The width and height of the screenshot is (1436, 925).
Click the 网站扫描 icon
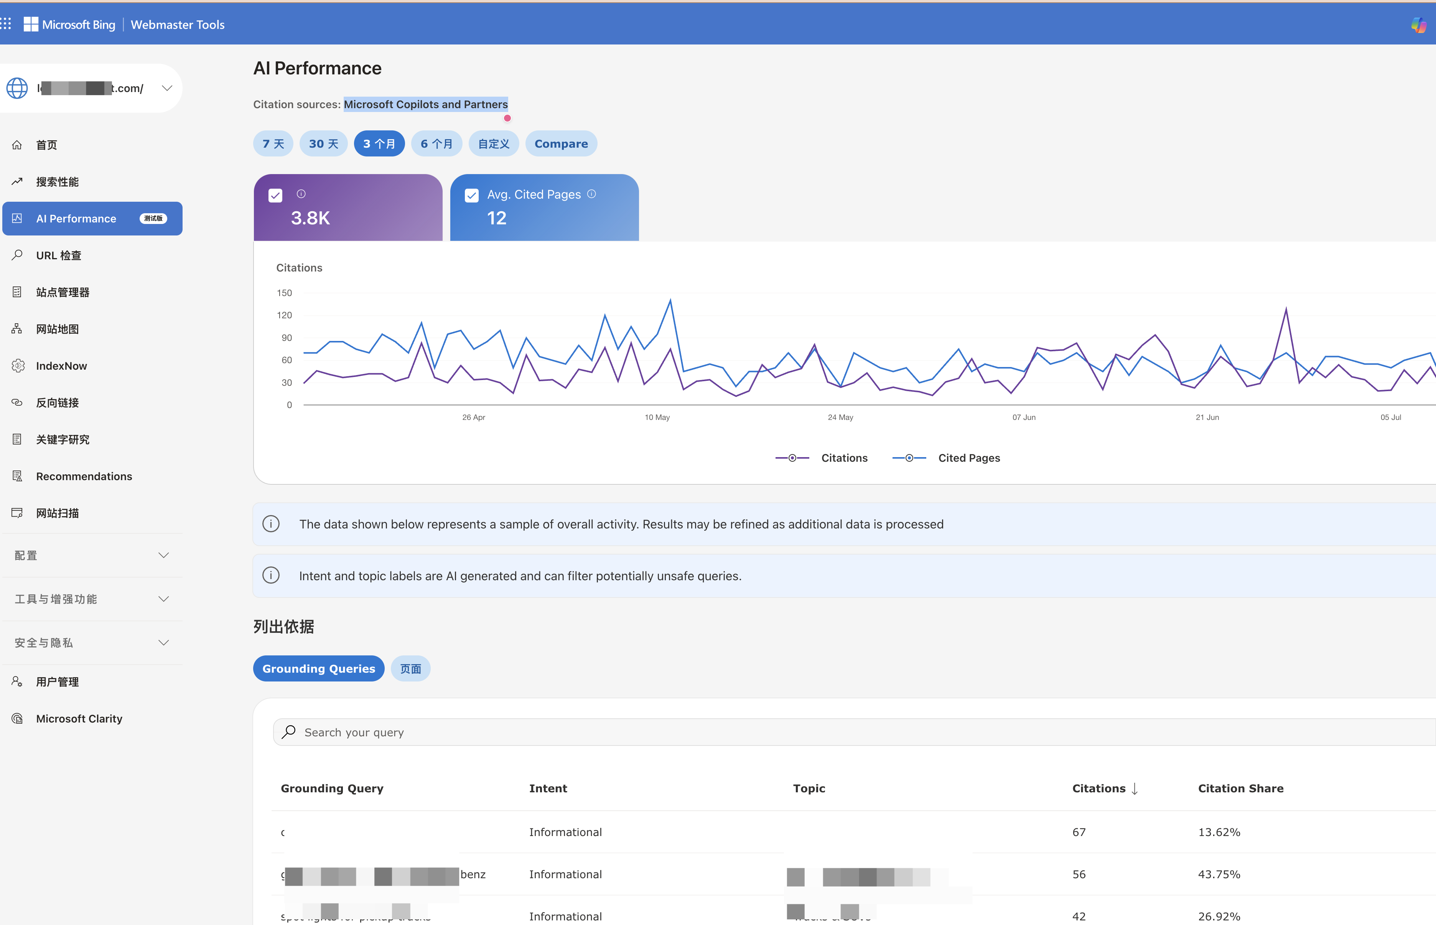point(17,513)
